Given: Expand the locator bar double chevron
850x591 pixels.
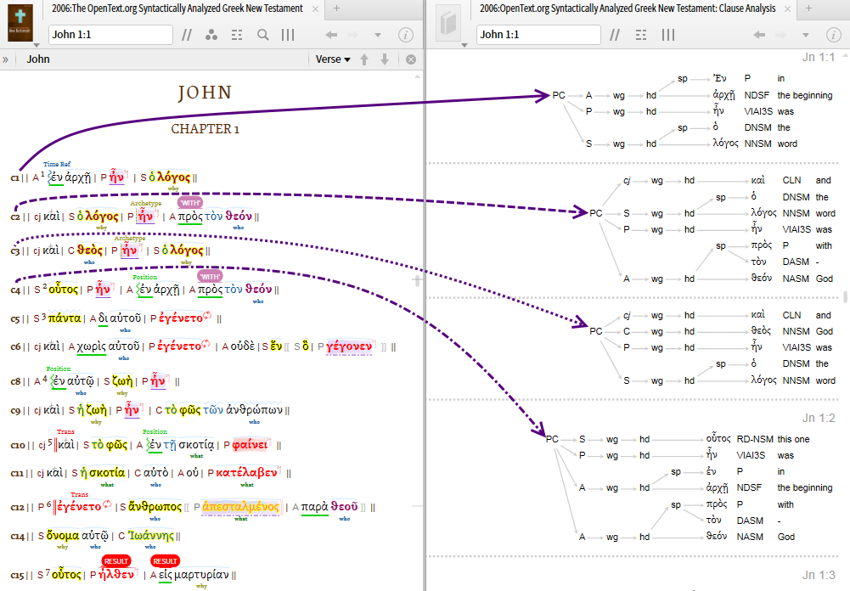Looking at the screenshot, I should 5,59.
